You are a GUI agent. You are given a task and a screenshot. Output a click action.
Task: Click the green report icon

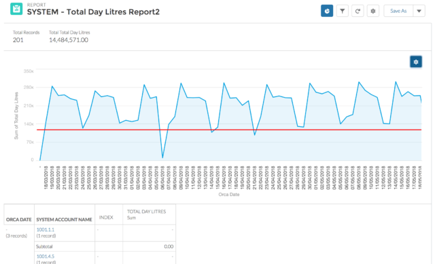pyautogui.click(x=16, y=9)
